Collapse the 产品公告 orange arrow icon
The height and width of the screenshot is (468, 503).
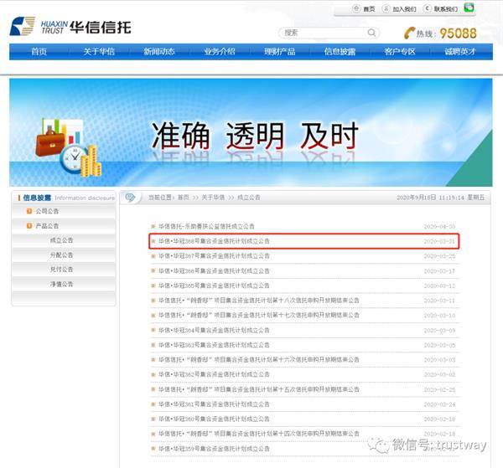[29, 226]
